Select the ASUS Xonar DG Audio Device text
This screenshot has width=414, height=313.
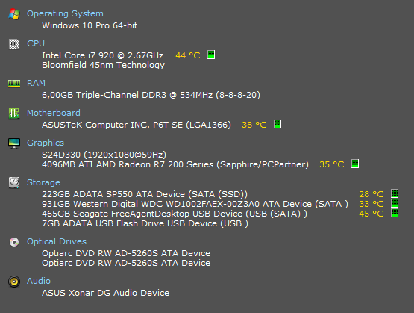coord(106,293)
